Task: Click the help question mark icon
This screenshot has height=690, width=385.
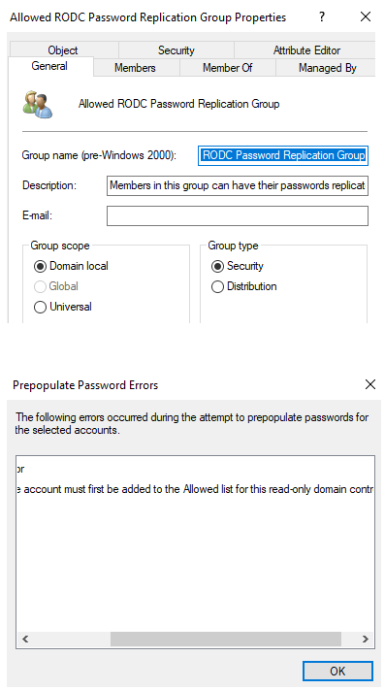Action: pos(322,17)
